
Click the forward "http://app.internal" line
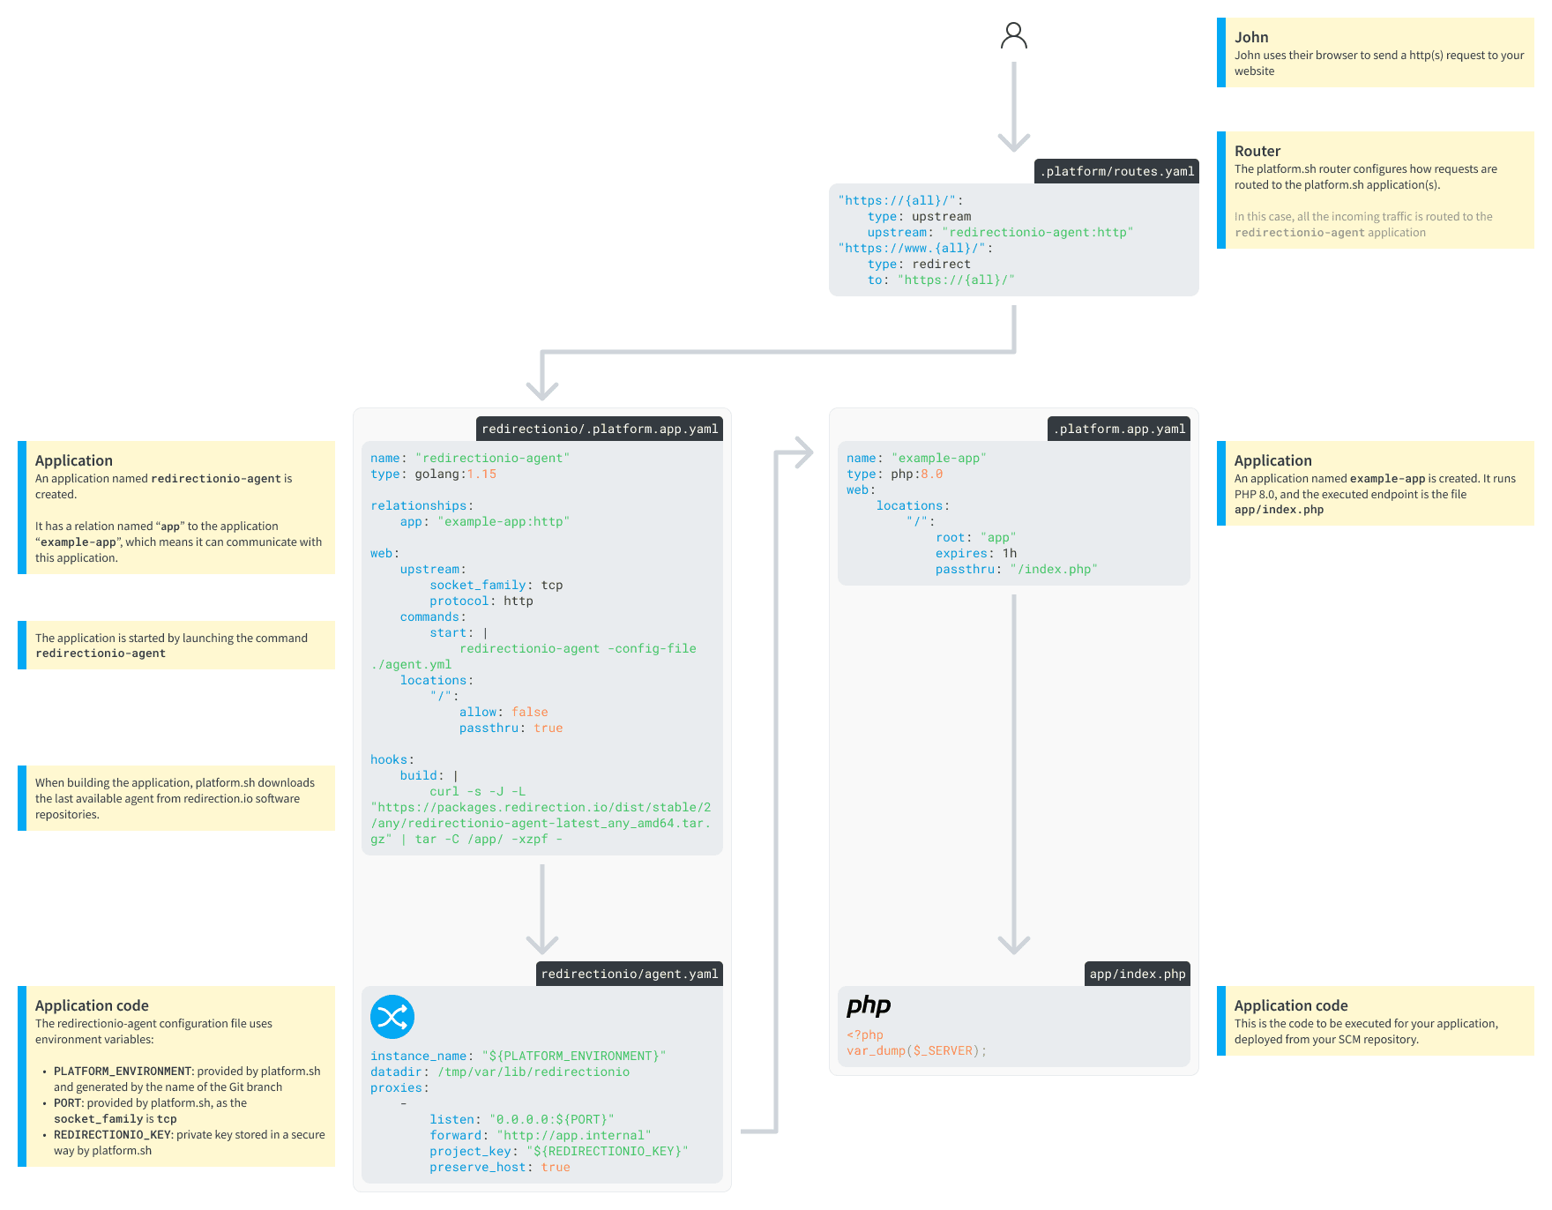coord(541,1135)
